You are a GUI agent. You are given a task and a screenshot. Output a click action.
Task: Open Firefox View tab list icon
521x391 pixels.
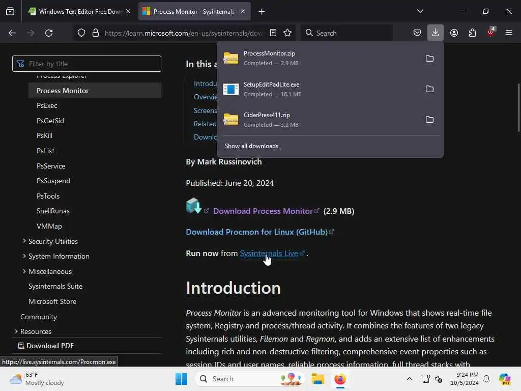(10, 11)
